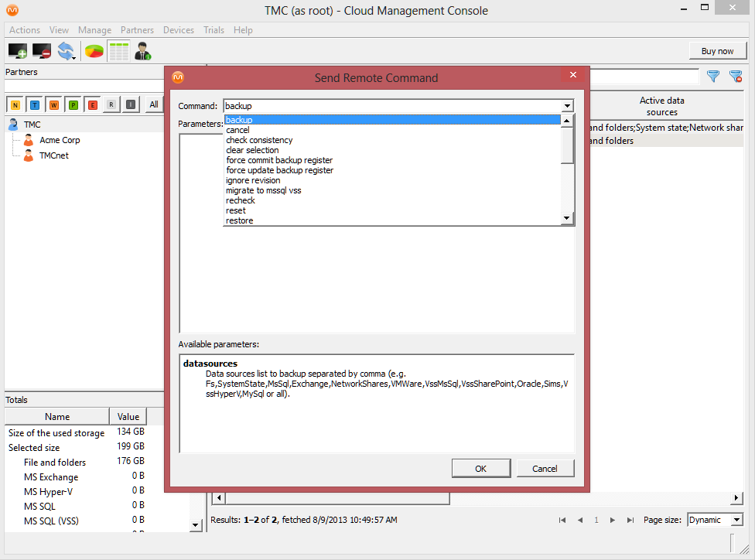Select Acme Corp in the Partners tree
Viewport: 755px width, 560px height.
point(60,140)
